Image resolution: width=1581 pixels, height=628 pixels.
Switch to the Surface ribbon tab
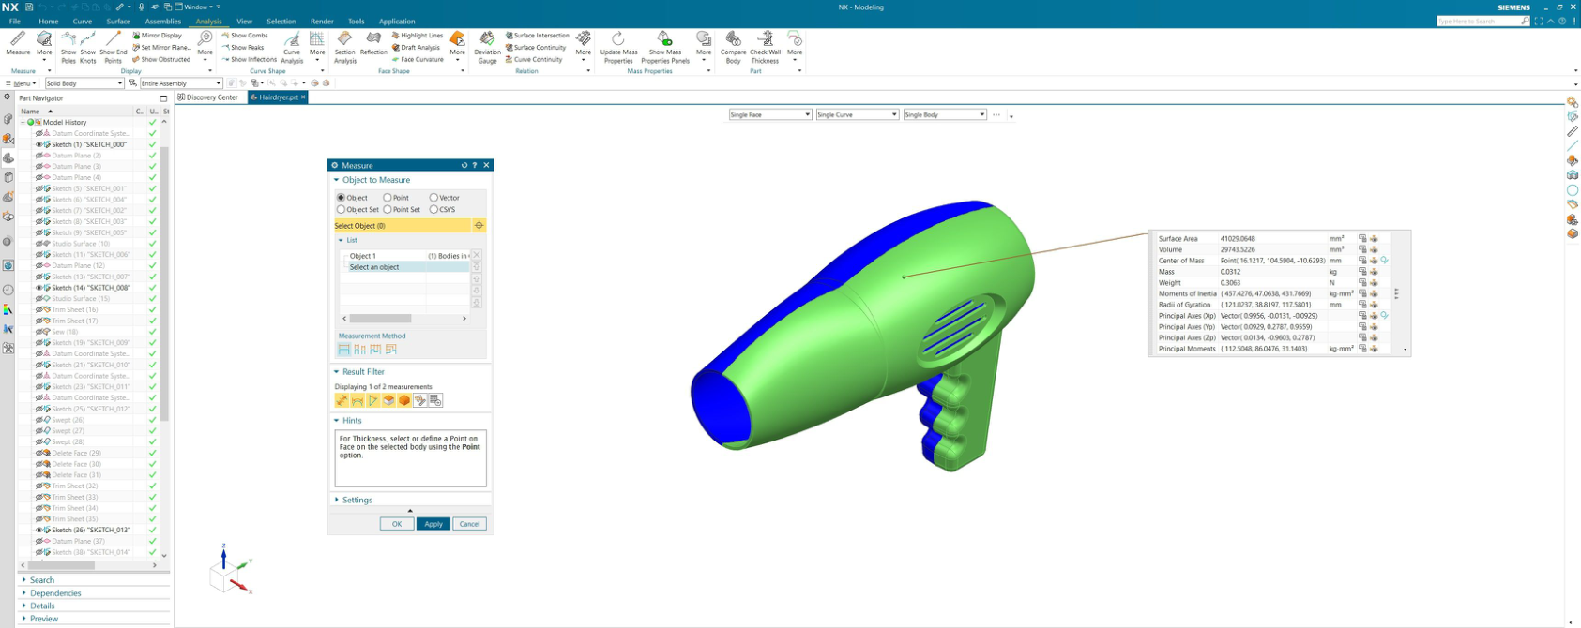118,21
